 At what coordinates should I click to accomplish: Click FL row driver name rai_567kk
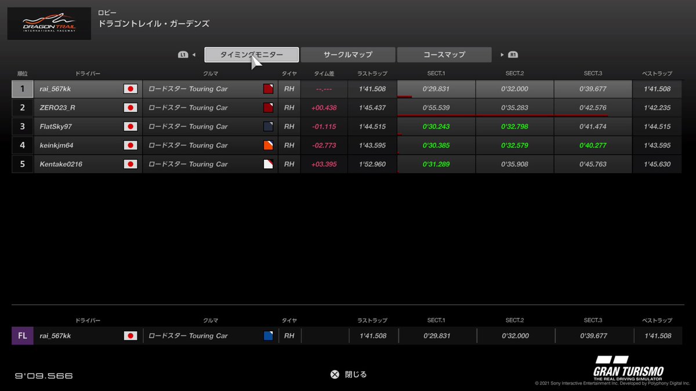(55, 335)
